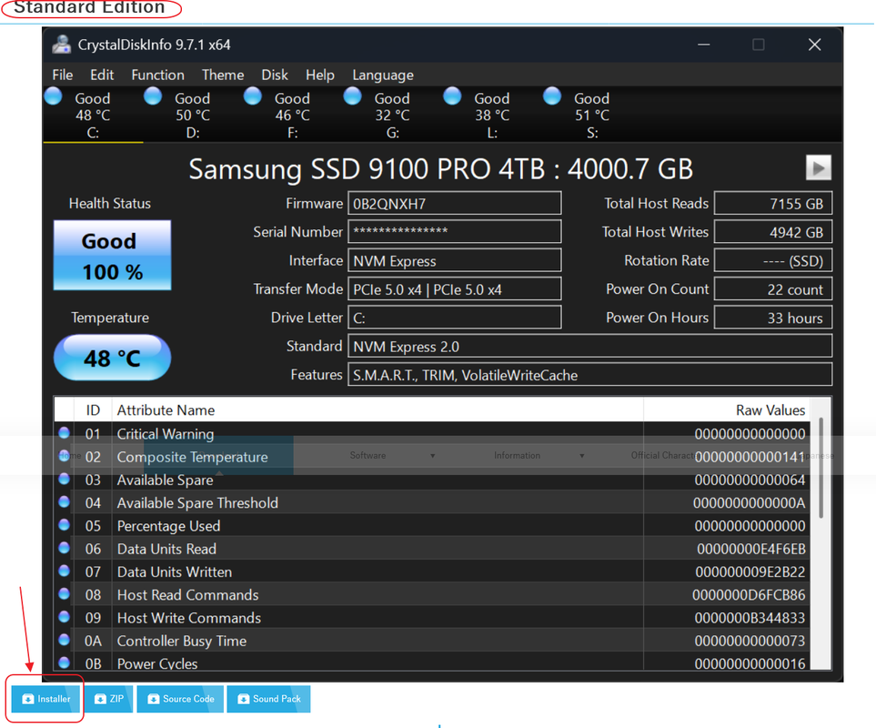Viewport: 876px width, 728px height.
Task: Click status orb of Data Units Written row
Action: click(x=65, y=571)
